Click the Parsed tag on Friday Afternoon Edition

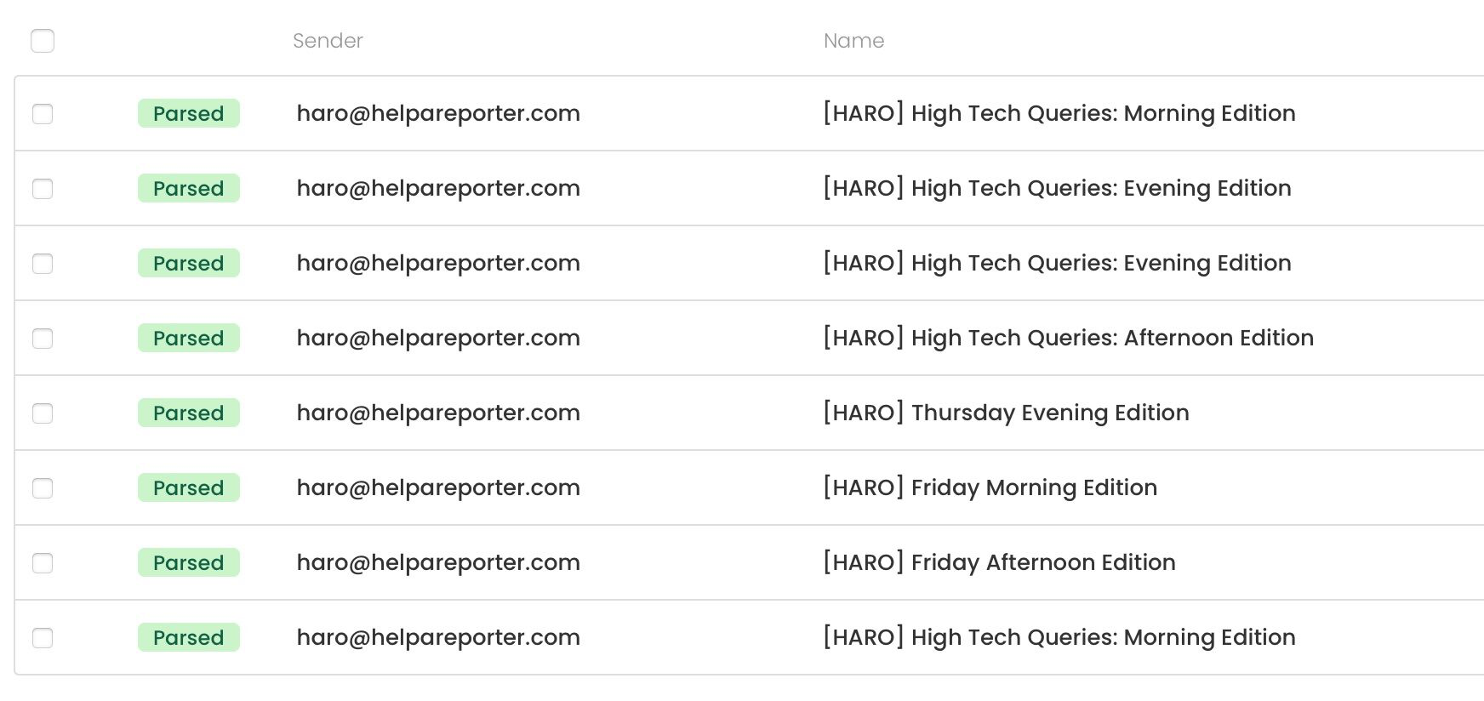pos(189,562)
